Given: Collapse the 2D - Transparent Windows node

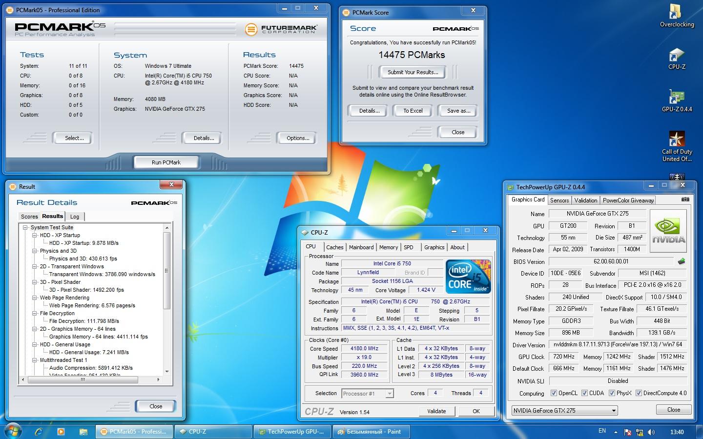Looking at the screenshot, I should [x=35, y=266].
